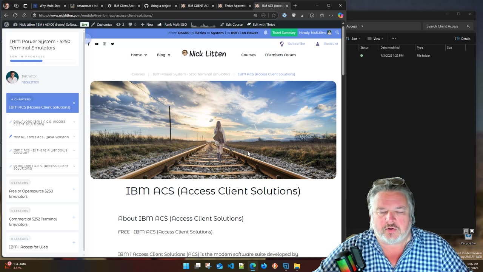Open Instagram social icon
Viewport: 483px width, 272px height.
pos(105,44)
